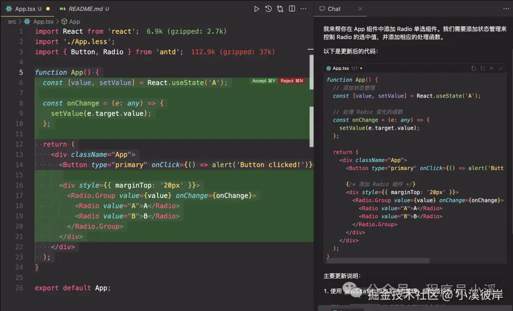This screenshot has height=311, width=513.
Task: Click the React icon in chat code block header
Action: point(329,68)
